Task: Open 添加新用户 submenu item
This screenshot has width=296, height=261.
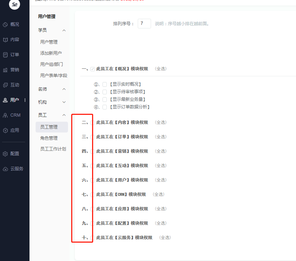Action: [51, 53]
